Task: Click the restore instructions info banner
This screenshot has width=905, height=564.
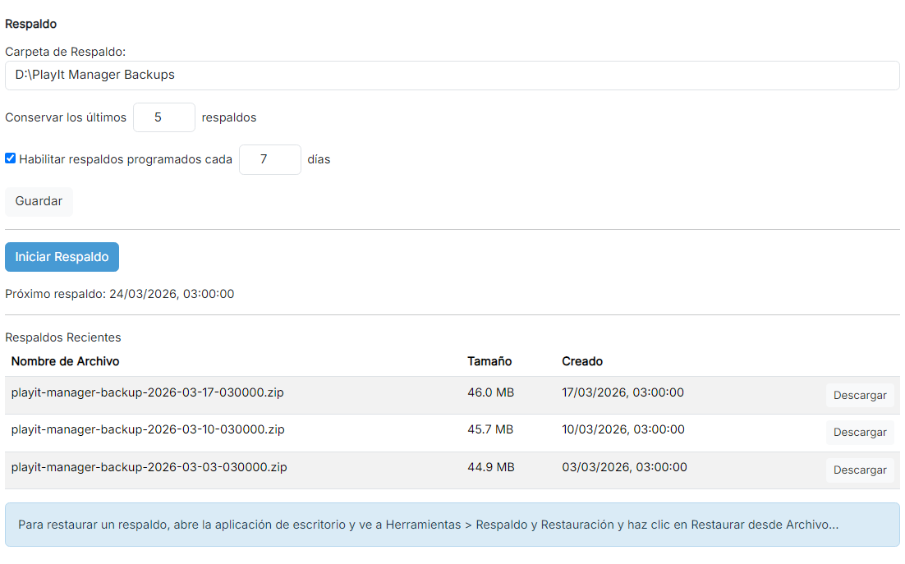Action: click(452, 525)
